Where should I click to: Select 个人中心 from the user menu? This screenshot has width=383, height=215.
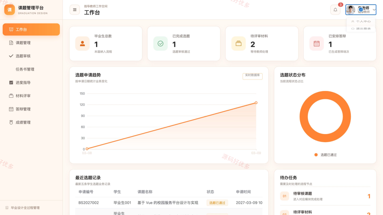[361, 21]
